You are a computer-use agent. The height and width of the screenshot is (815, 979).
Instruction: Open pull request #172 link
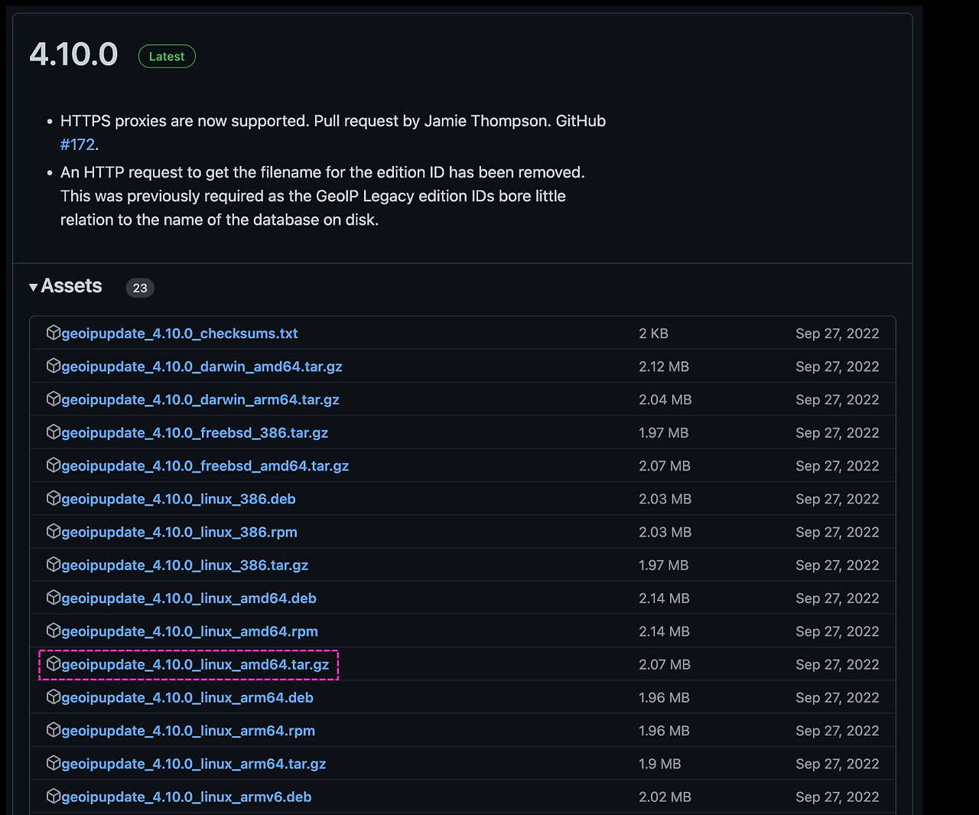(x=77, y=145)
